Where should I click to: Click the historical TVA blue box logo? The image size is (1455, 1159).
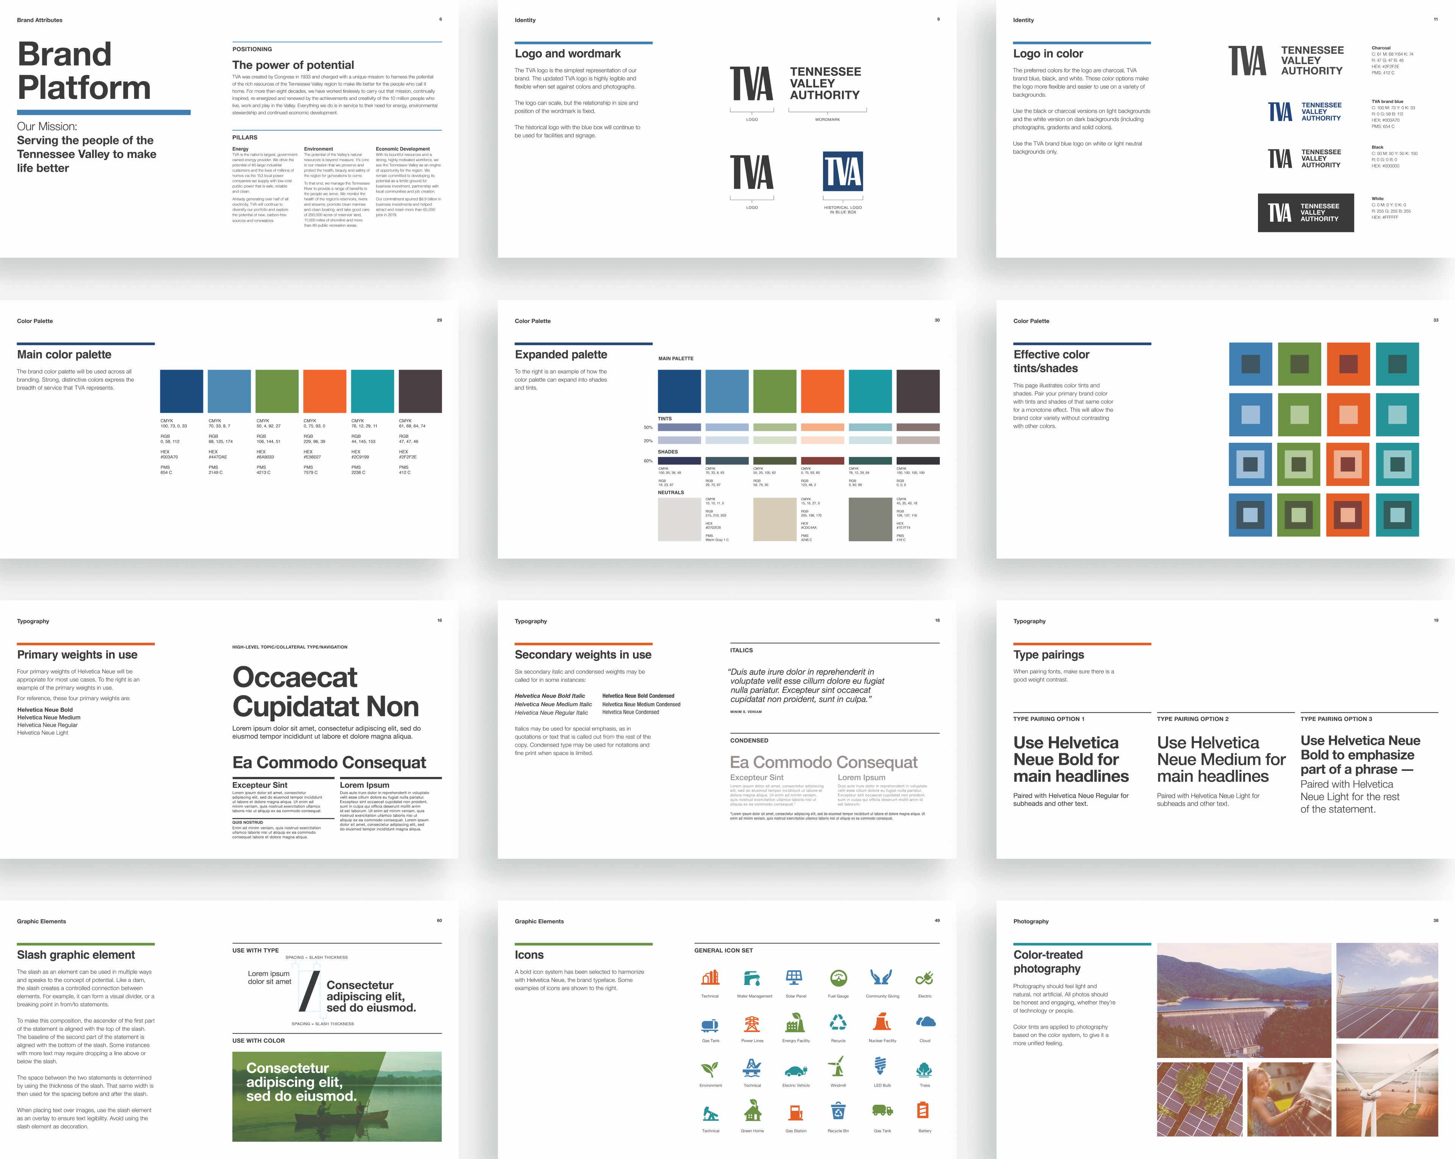tap(842, 171)
